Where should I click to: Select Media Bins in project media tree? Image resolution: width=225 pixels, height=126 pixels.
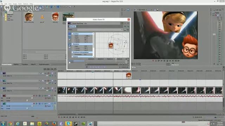[10, 14]
